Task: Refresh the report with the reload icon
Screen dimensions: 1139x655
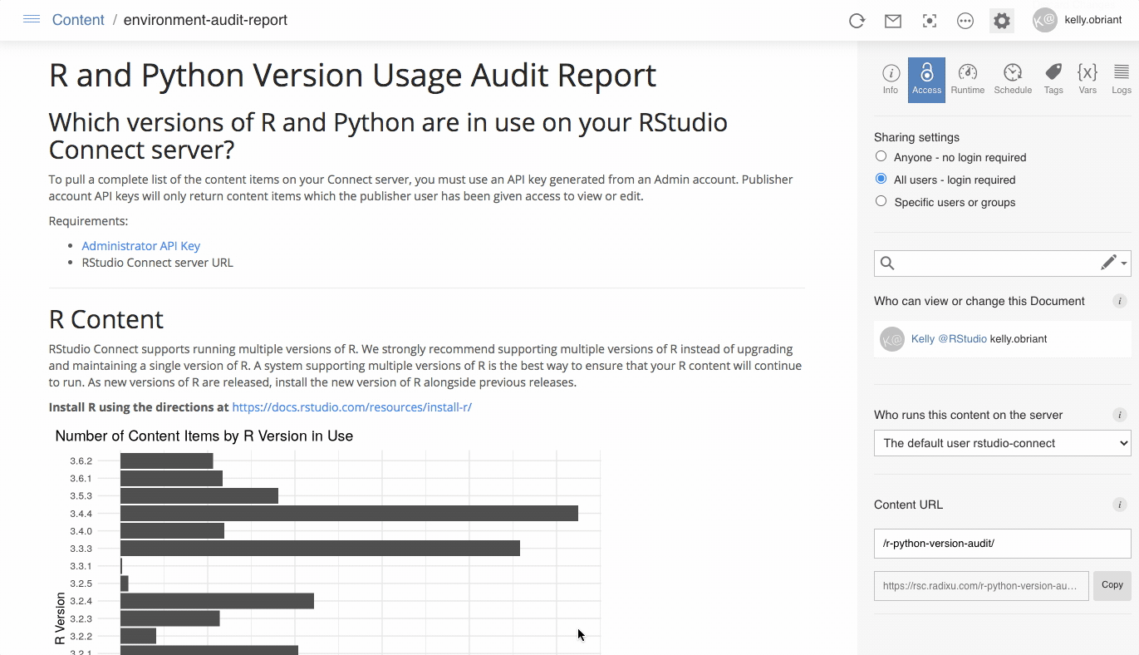Action: click(x=857, y=21)
